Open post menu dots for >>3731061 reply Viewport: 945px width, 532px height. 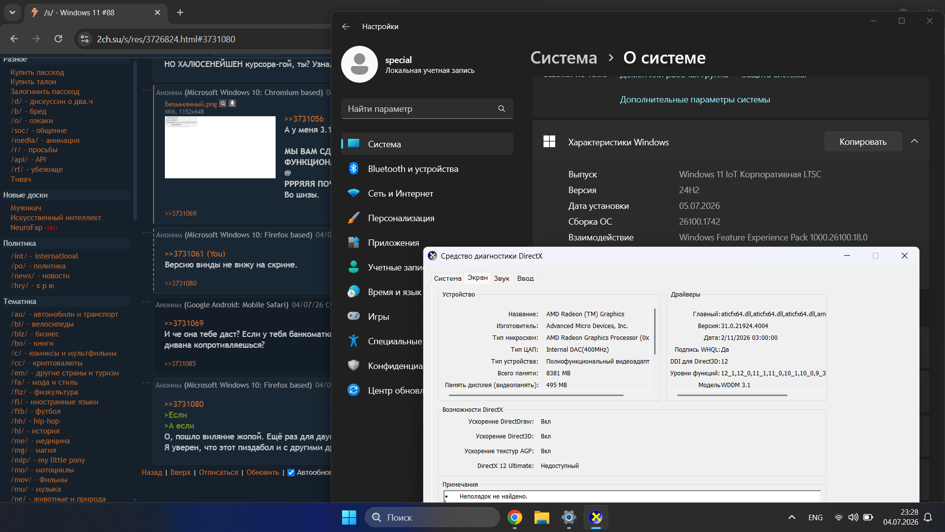point(147,232)
